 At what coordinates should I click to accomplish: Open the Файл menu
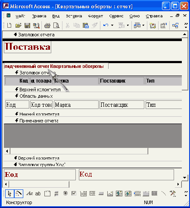coord(20,16)
